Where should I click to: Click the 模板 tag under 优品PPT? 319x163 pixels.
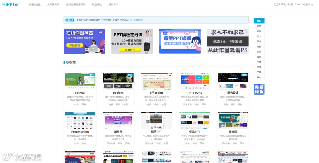(195, 143)
